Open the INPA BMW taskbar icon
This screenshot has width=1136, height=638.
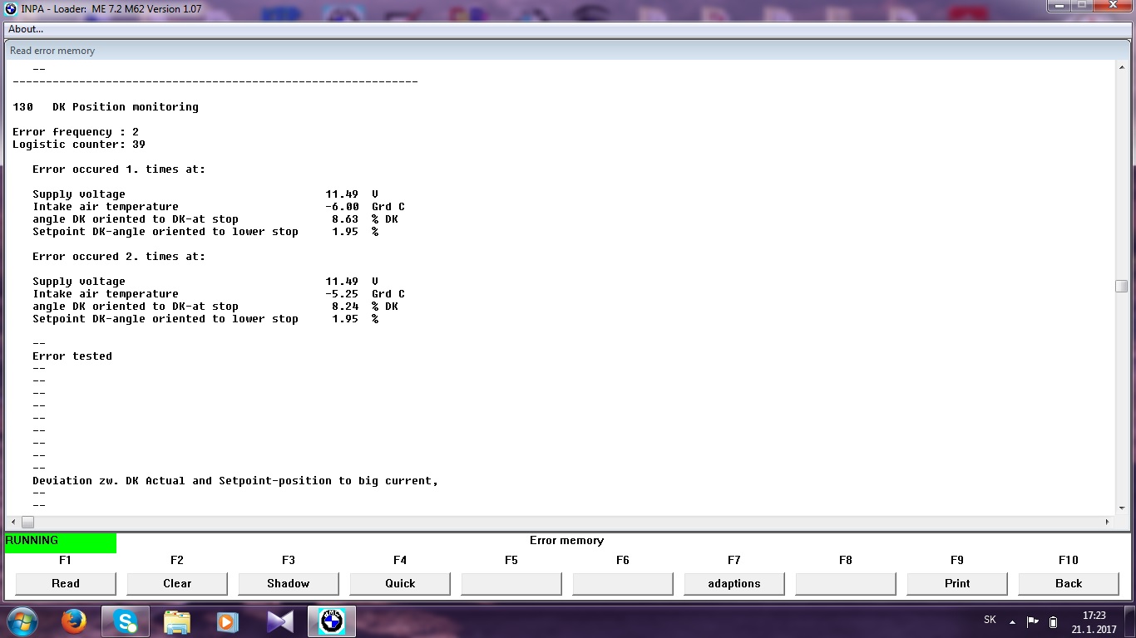(x=332, y=621)
